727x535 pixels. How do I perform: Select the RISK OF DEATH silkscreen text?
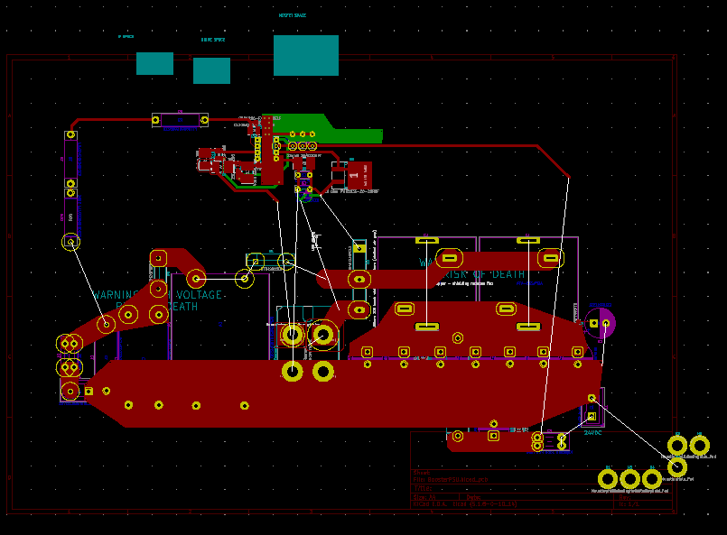coord(486,274)
